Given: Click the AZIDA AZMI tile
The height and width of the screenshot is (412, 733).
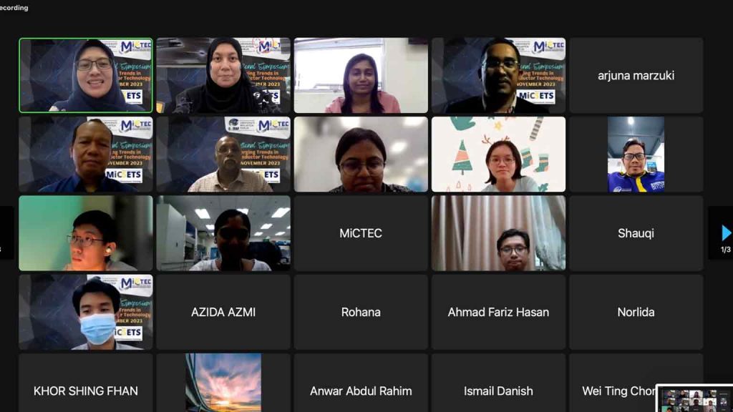Looking at the screenshot, I should [223, 312].
